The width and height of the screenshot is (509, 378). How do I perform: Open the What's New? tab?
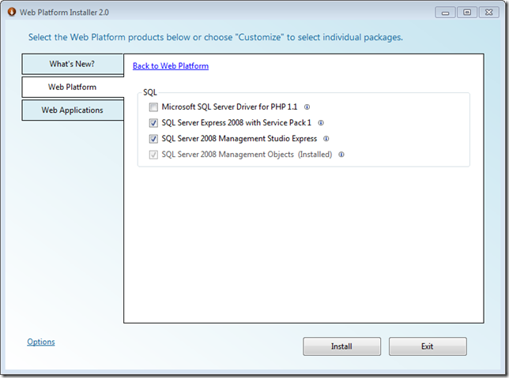[x=73, y=64]
